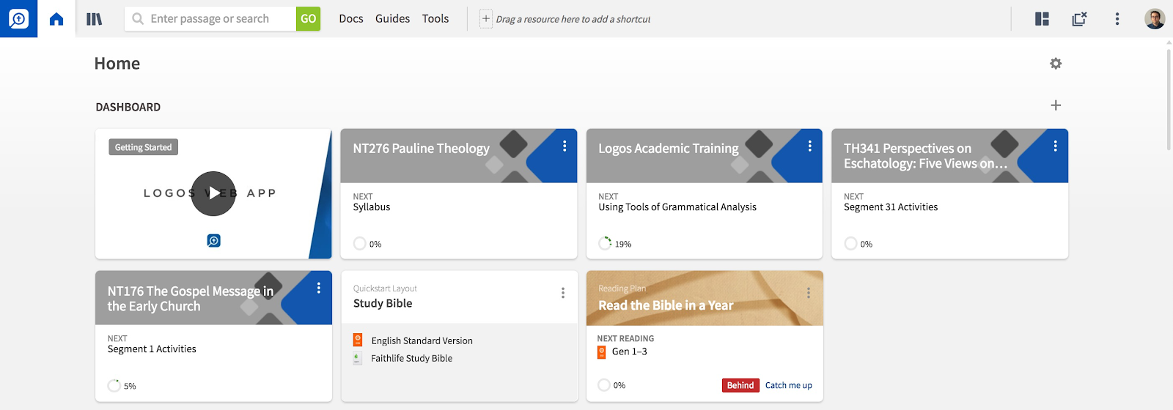The width and height of the screenshot is (1173, 410).
Task: Open the Layouts icon in top bar
Action: [1042, 19]
